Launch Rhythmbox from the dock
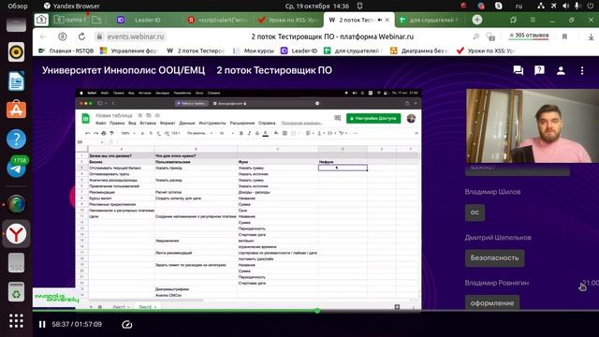The height and width of the screenshot is (337, 599). [x=16, y=52]
